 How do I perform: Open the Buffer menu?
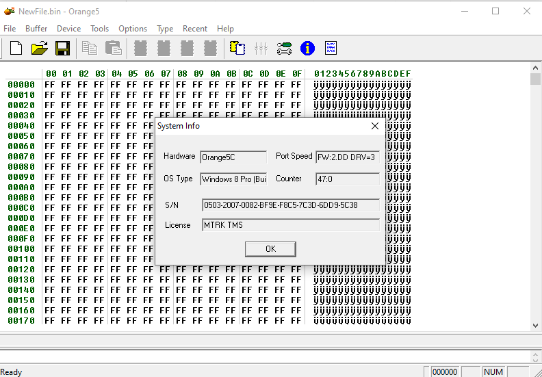pyautogui.click(x=36, y=29)
